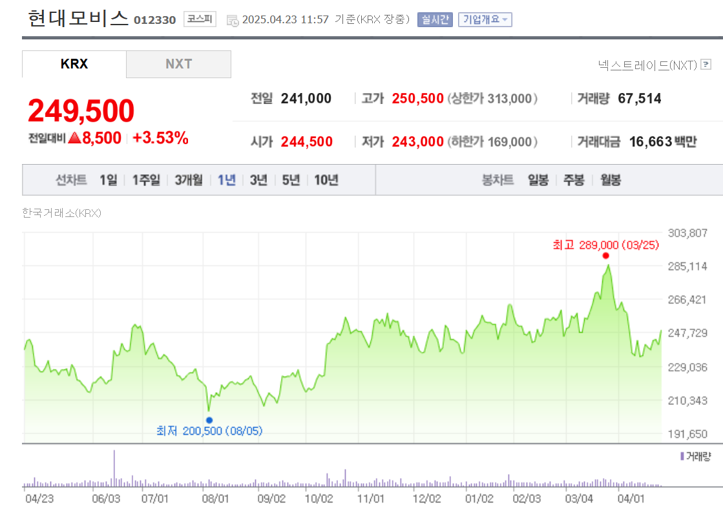The image size is (723, 518).
Task: Click the 코스피 market badge
Action: pyautogui.click(x=199, y=19)
